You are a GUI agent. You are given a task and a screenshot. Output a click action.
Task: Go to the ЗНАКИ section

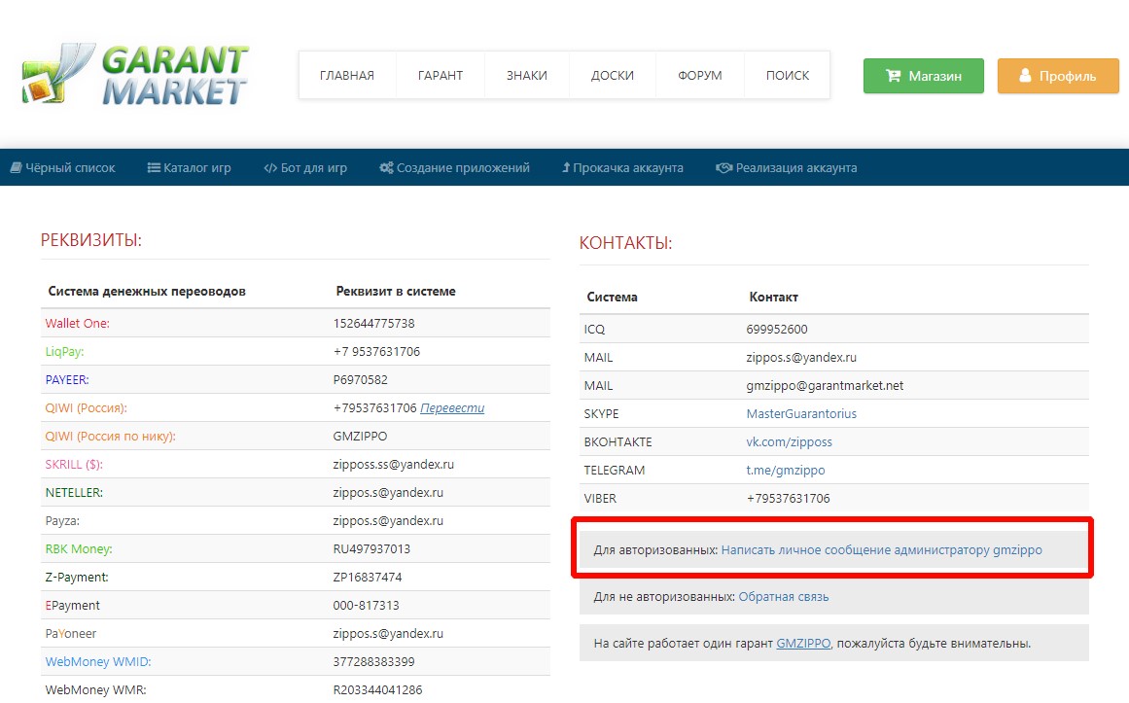coord(526,75)
